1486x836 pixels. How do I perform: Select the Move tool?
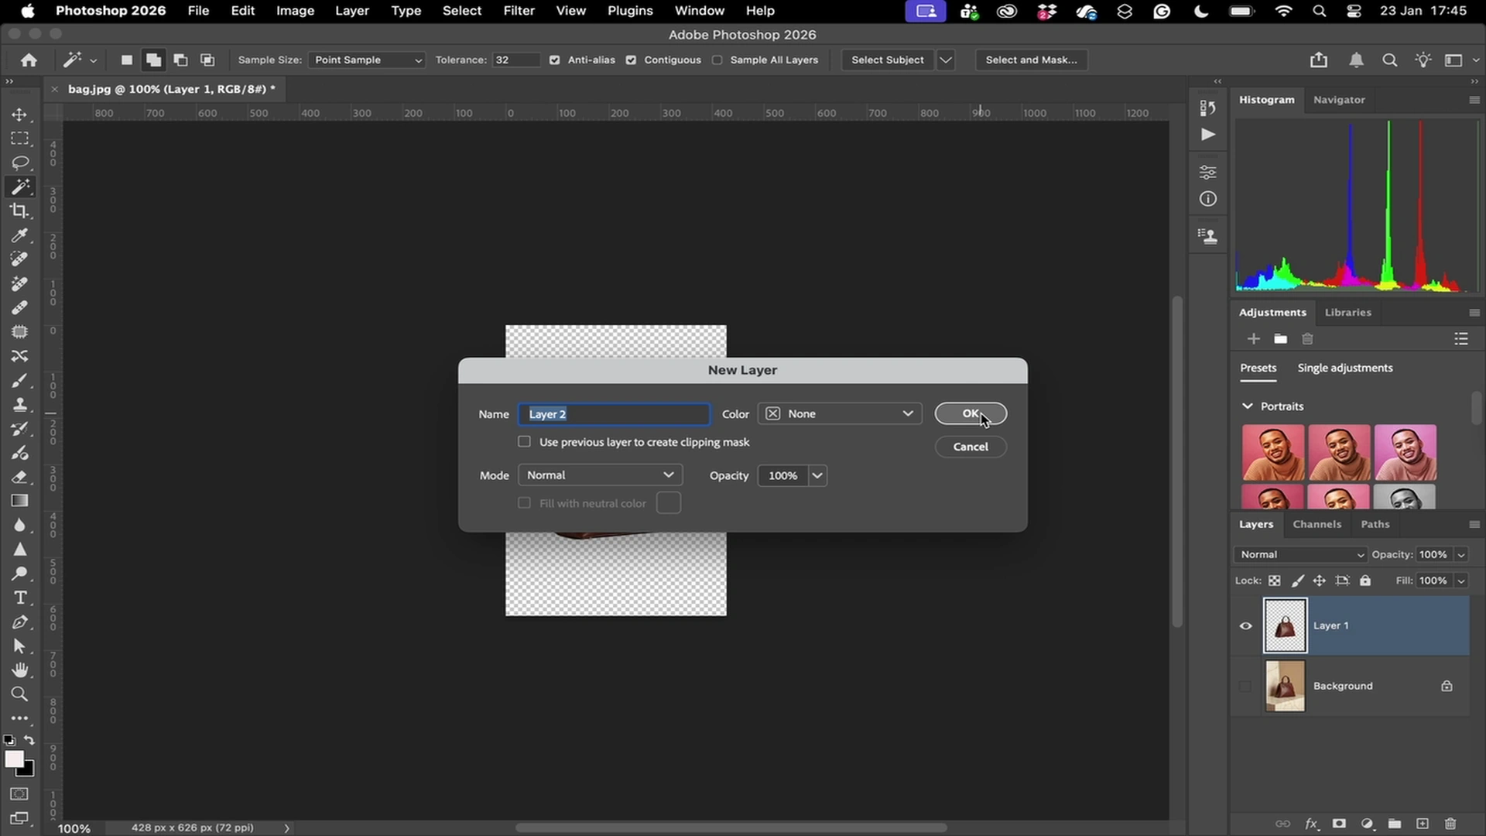[x=19, y=115]
